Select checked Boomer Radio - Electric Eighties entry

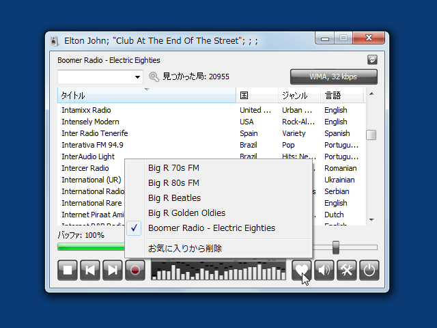[x=218, y=228]
